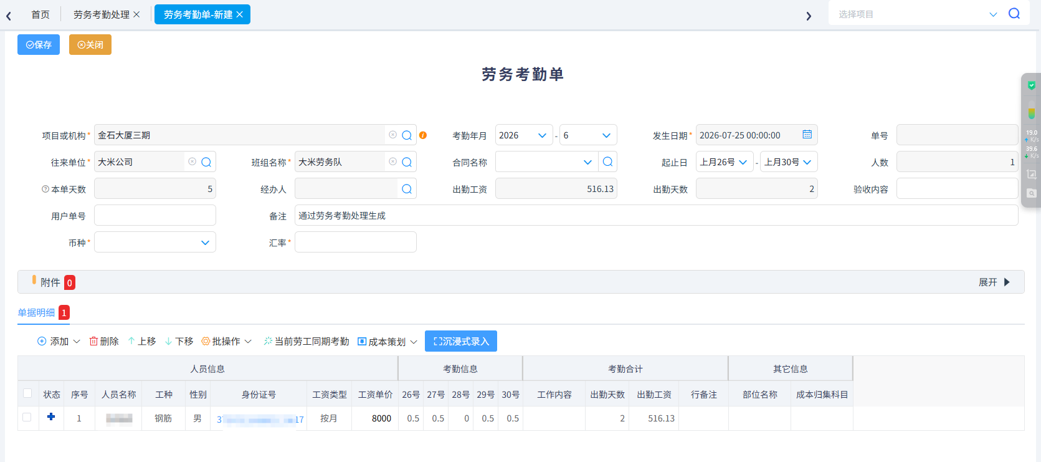Switch to the 首页 tab
1041x462 pixels.
point(40,14)
